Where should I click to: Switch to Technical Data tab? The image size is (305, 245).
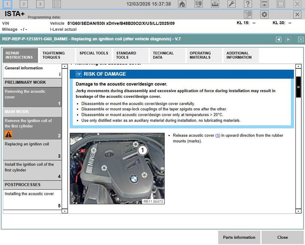pos(167,55)
